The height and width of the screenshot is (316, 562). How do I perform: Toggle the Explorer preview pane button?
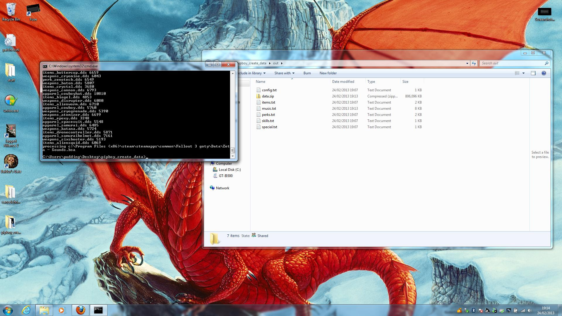pos(533,73)
